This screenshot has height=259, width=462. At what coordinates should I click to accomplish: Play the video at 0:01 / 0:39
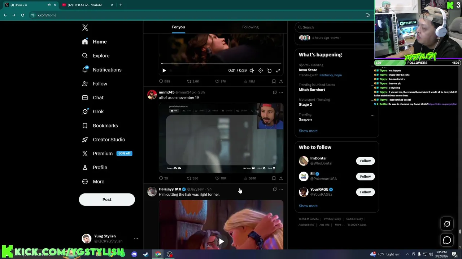(164, 71)
